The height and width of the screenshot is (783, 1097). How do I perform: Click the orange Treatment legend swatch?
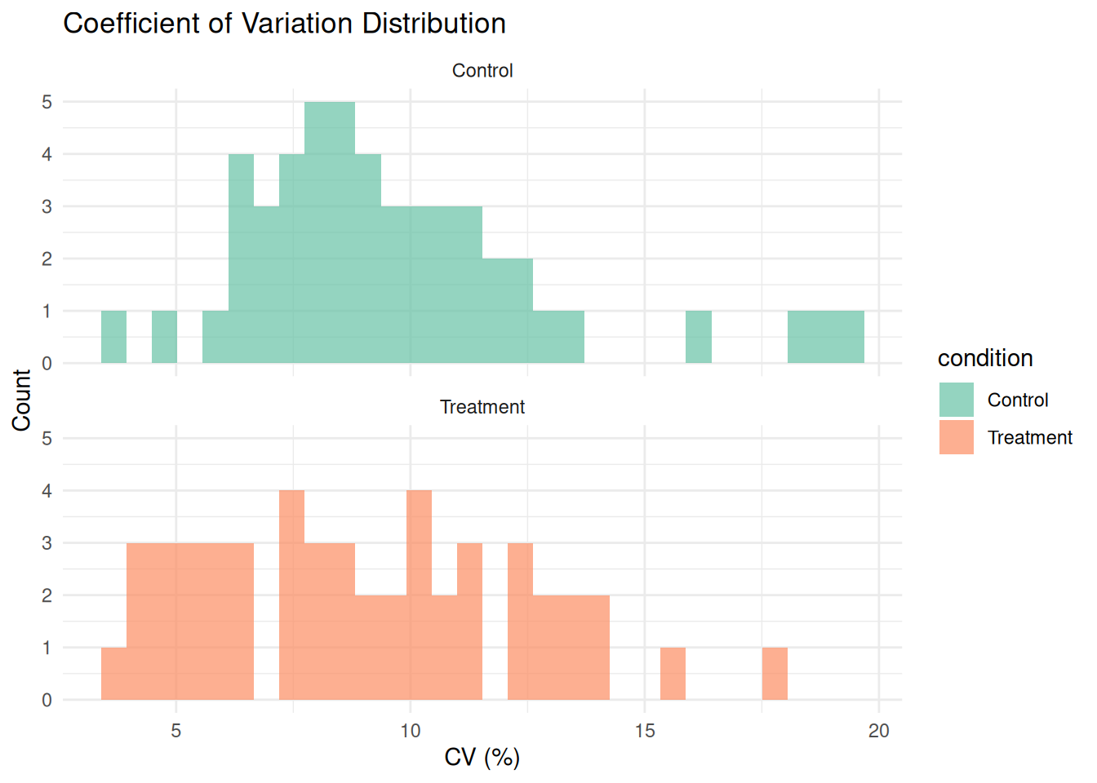(956, 437)
